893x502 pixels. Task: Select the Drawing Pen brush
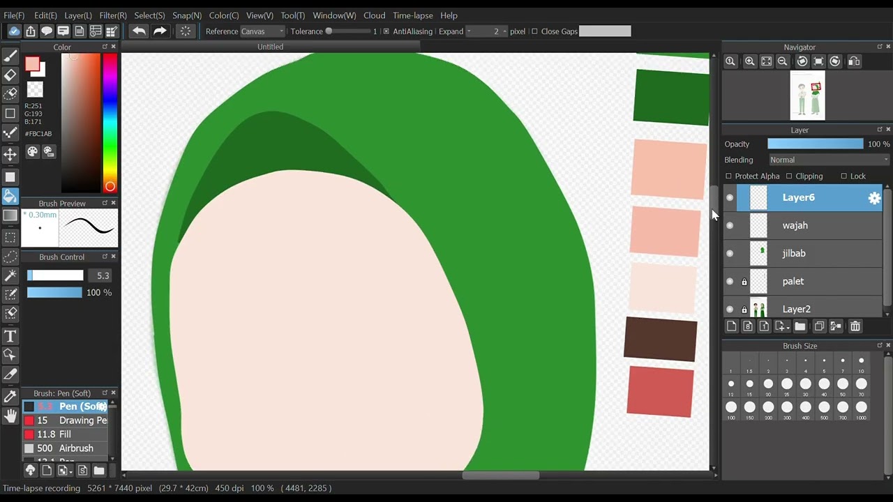click(x=66, y=420)
